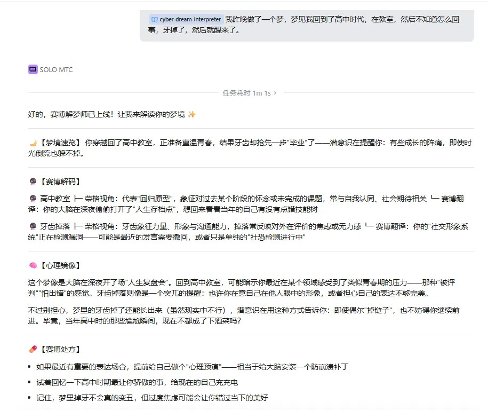Click the moon emoji beside 梦境速览
488x410 pixels.
pos(33,143)
